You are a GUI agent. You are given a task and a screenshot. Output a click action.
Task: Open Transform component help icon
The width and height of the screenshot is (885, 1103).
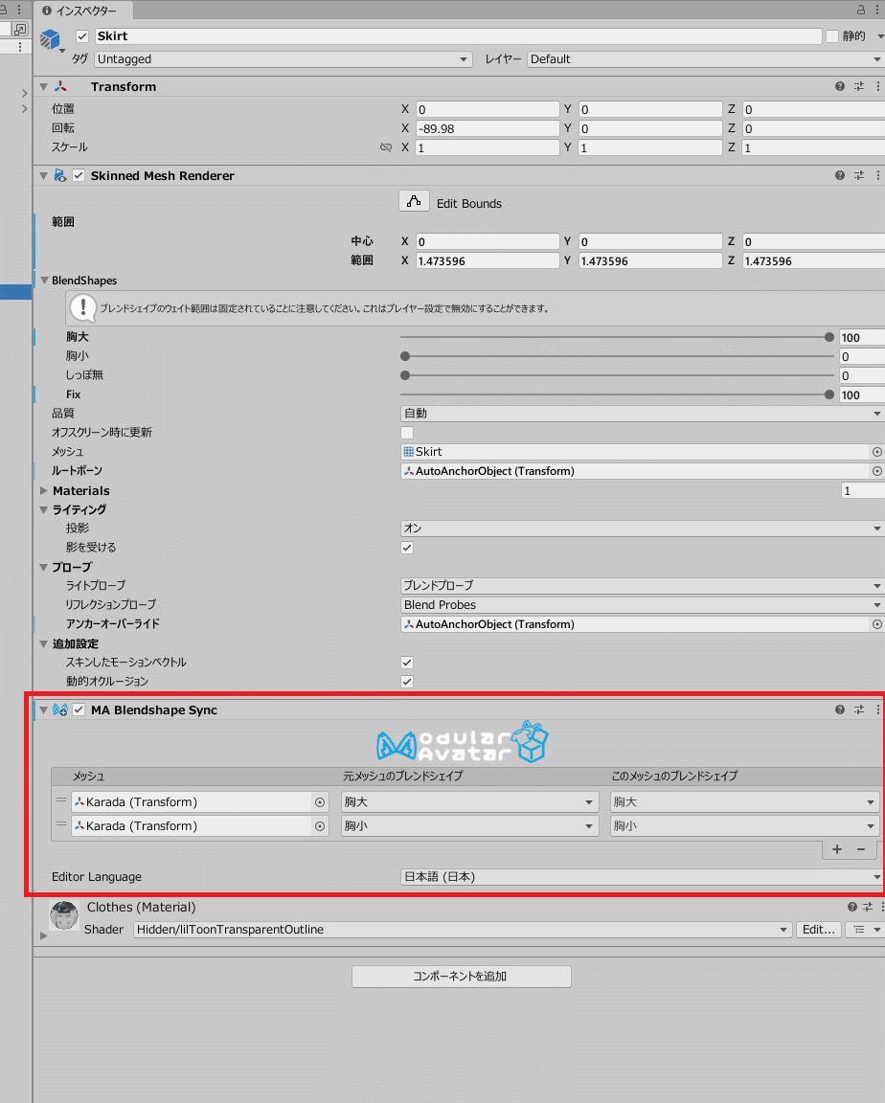point(840,86)
